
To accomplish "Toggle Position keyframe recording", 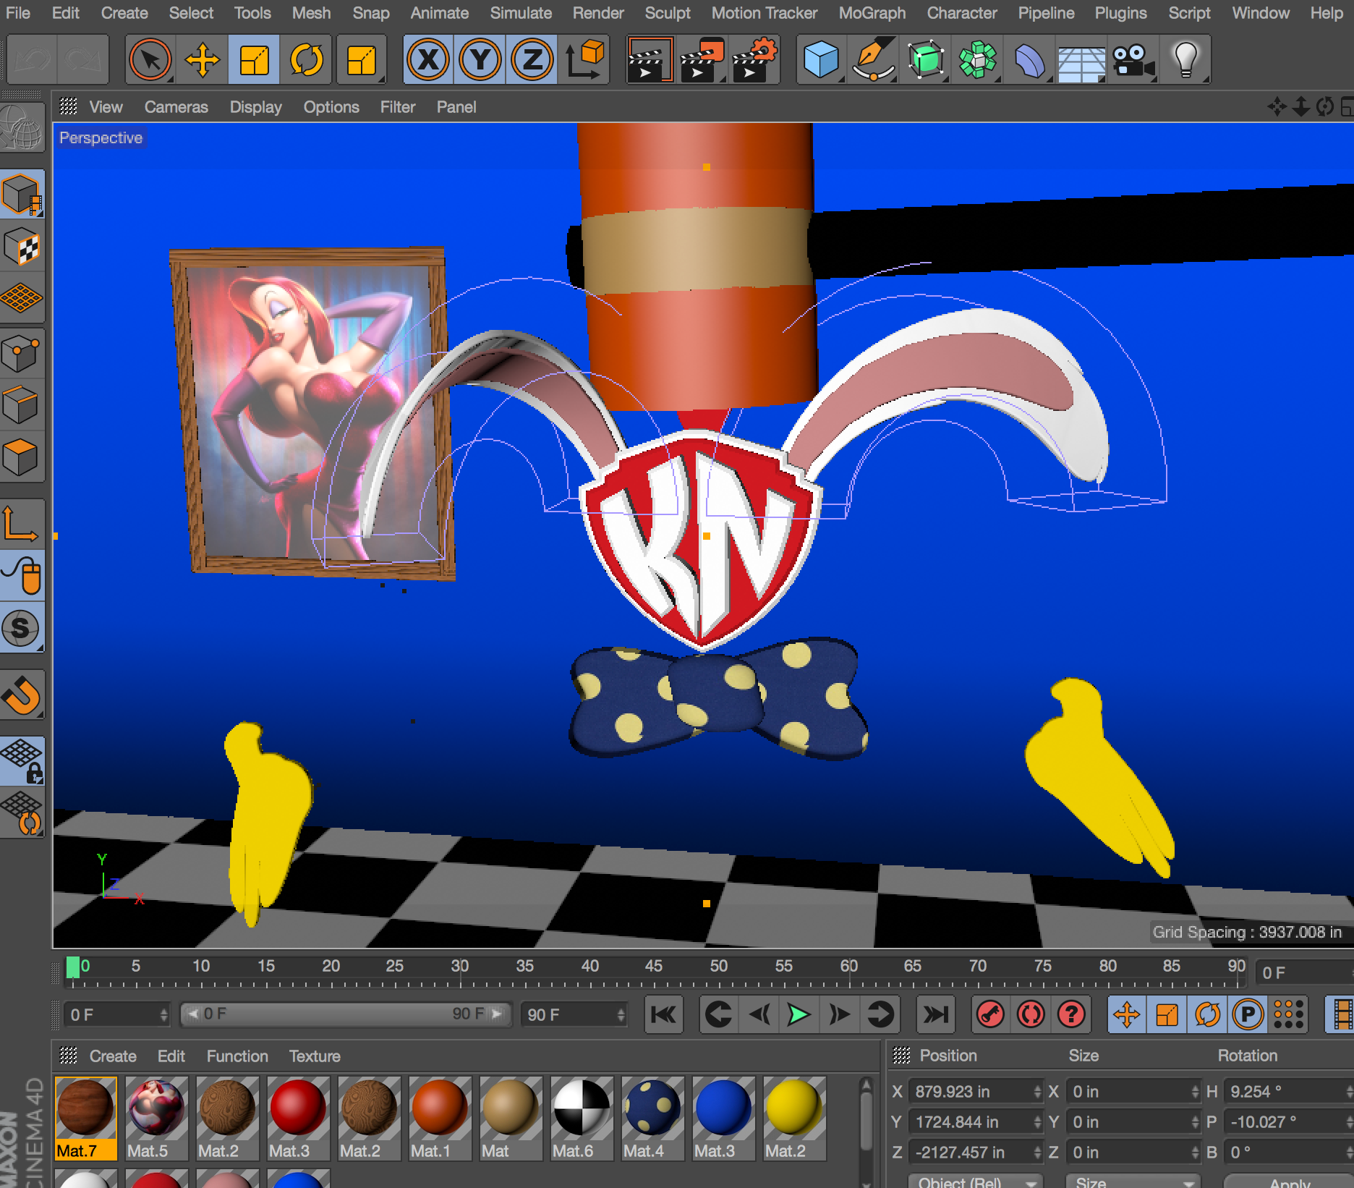I will [1127, 1014].
